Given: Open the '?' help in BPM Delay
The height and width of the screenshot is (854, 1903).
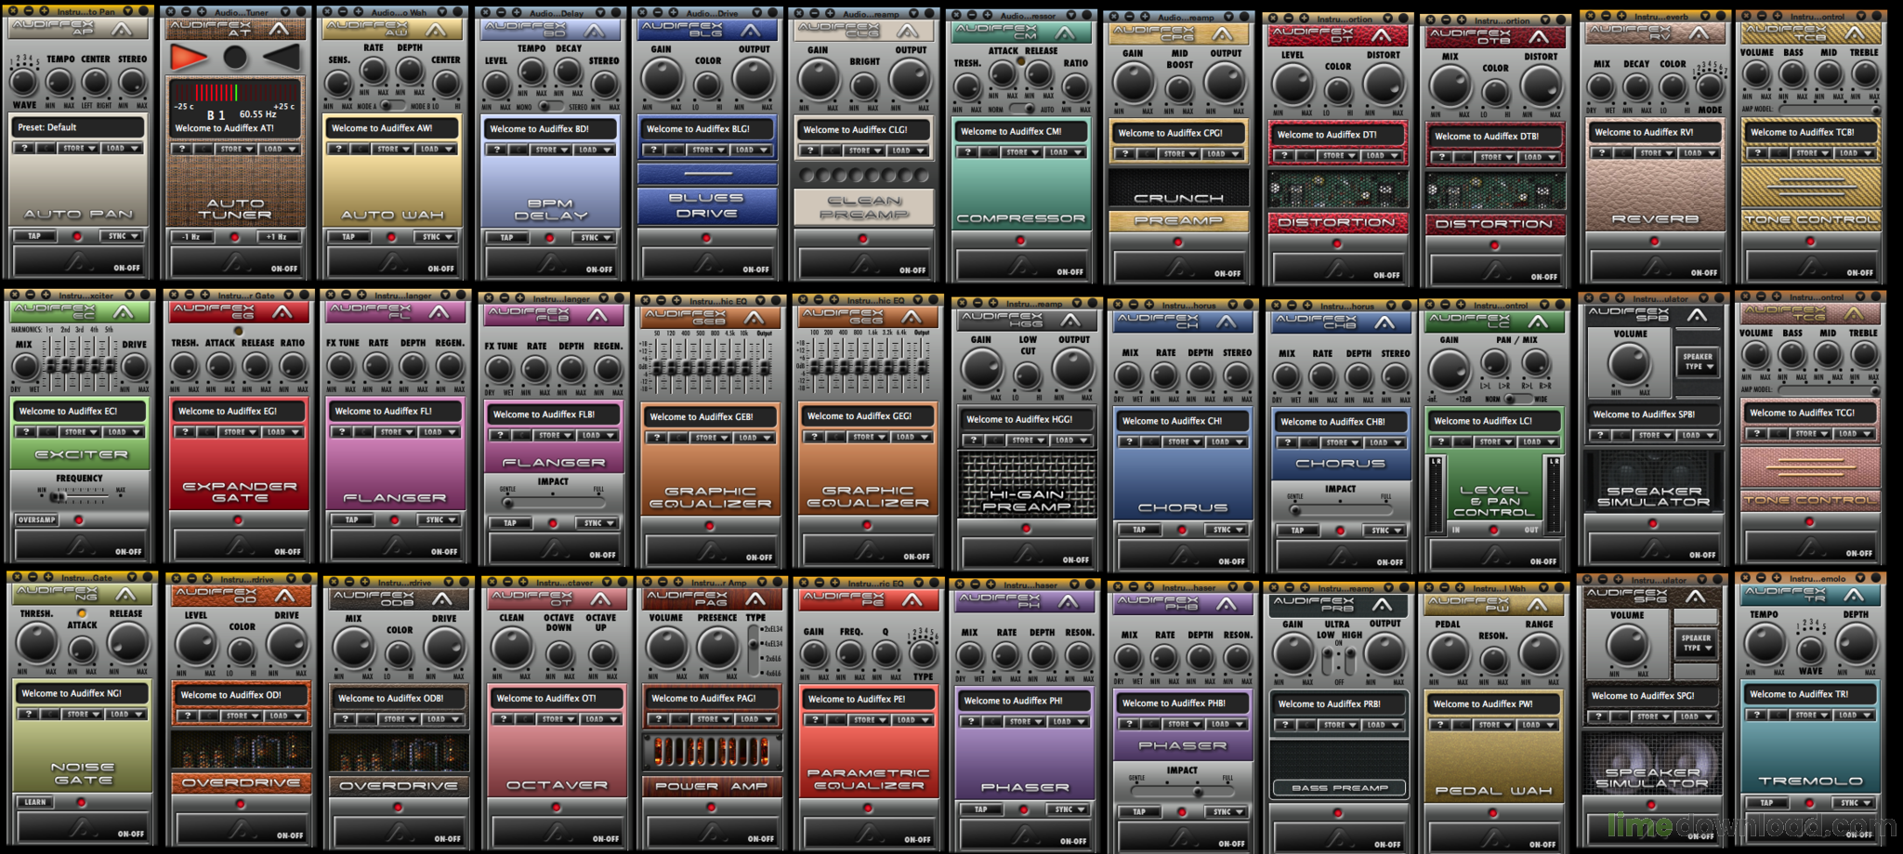Looking at the screenshot, I should click(x=496, y=150).
